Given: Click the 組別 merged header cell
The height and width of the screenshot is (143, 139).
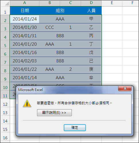Looking at the screenshot, I should [60, 11].
